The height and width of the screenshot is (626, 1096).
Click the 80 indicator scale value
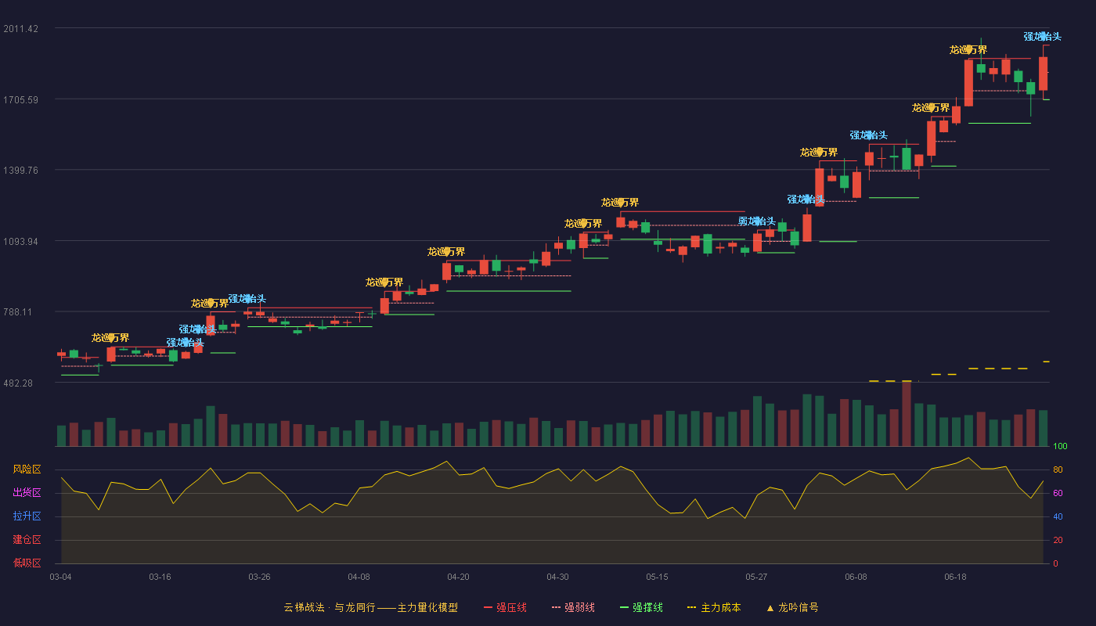[x=1058, y=469]
